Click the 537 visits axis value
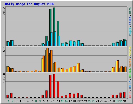This screenshot has width=133, height=104. coord(4,49)
